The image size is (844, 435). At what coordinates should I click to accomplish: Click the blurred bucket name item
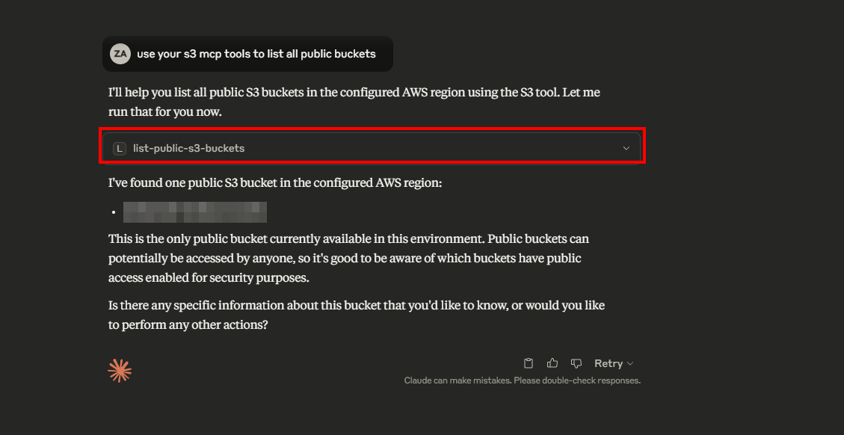[195, 212]
